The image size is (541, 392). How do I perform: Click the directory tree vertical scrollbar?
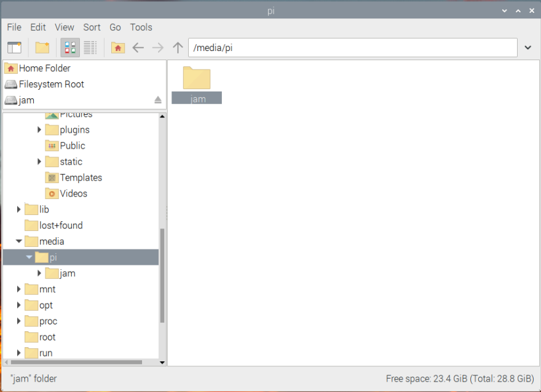tap(162, 276)
